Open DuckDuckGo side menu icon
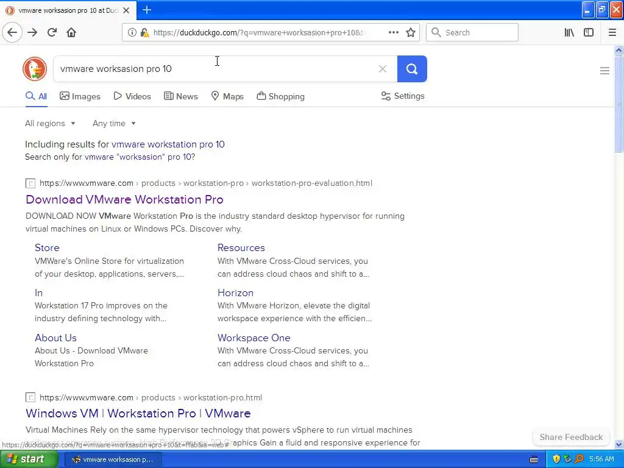This screenshot has height=468, width=624. coord(604,71)
